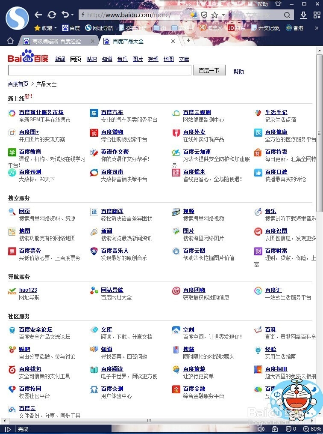Open the 淘宝网 bookmark
Image resolution: width=323 pixels, height=434 pixels.
pyautogui.click(x=211, y=28)
